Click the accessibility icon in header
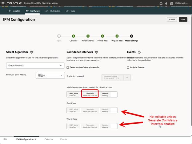Image resolution: width=192 pixels, height=144 pixels. point(166,3)
